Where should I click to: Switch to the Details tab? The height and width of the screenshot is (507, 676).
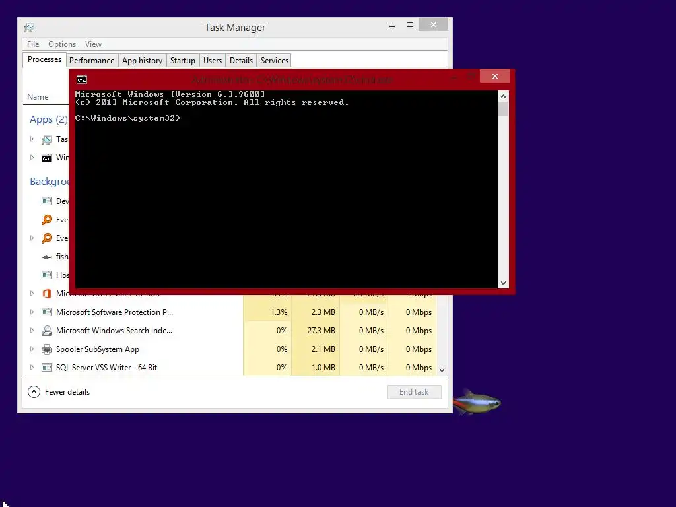[241, 61]
